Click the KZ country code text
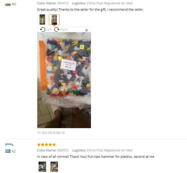This screenshot has height=173, width=187. [x=14, y=151]
